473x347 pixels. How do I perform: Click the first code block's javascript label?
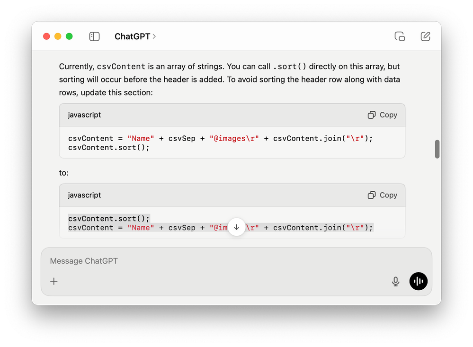click(84, 115)
